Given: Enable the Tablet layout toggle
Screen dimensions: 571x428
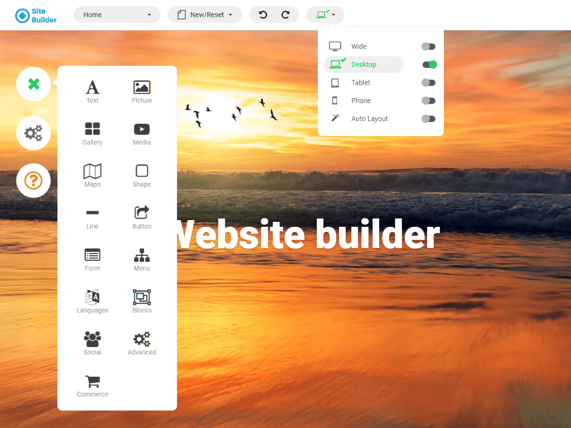Looking at the screenshot, I should 429,82.
